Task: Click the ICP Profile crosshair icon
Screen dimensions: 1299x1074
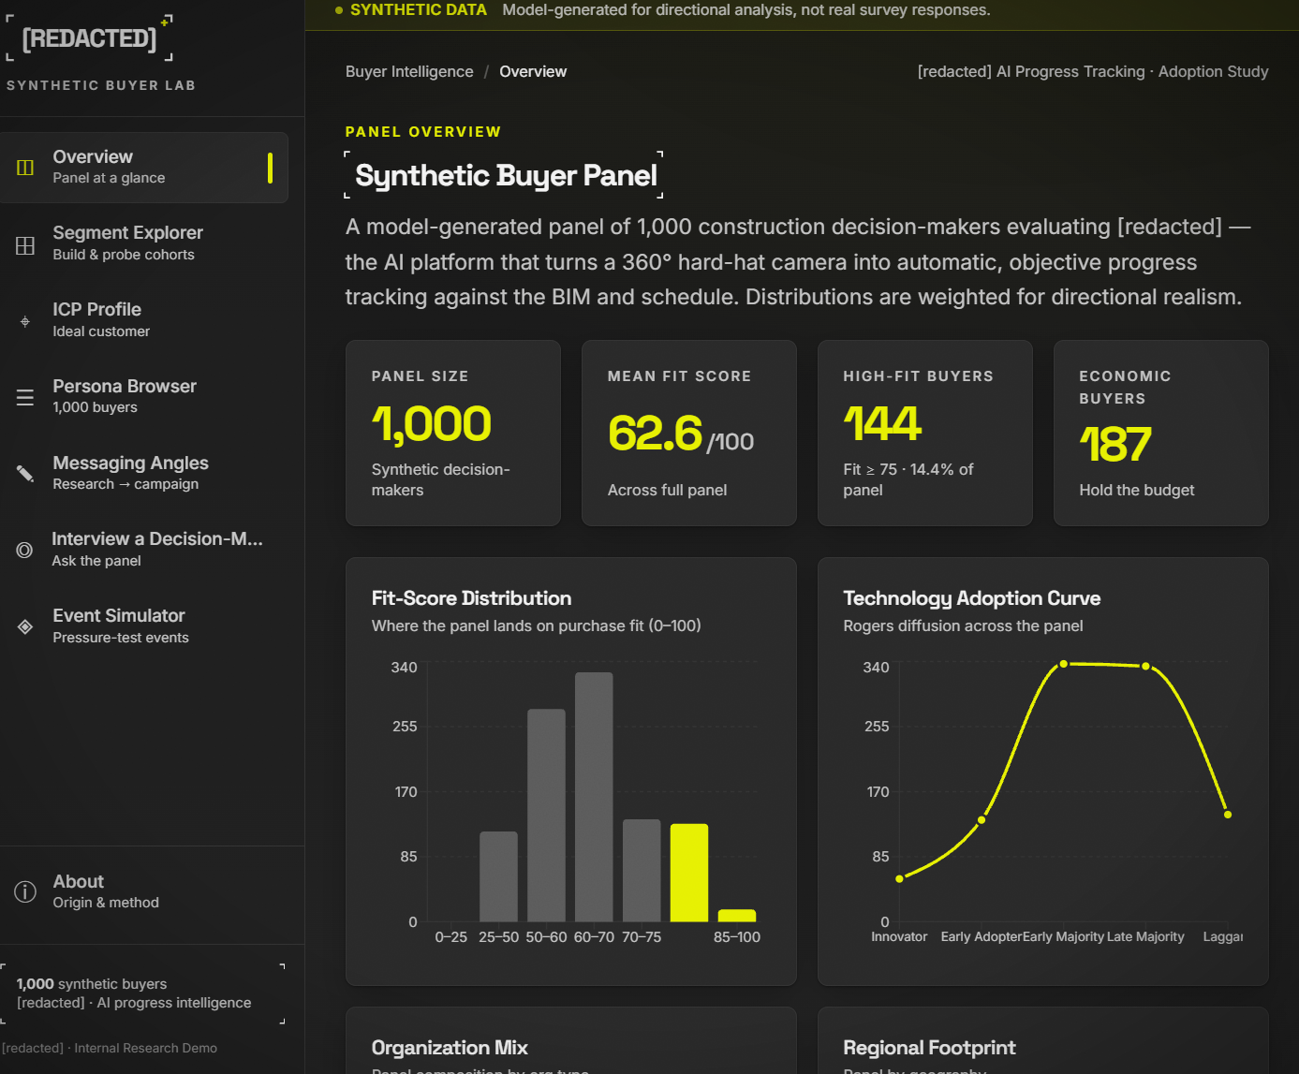Action: coord(25,322)
